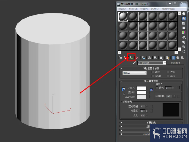Toggle the Backlight icon
Viewport: 189px width, 142px height.
click(184, 18)
